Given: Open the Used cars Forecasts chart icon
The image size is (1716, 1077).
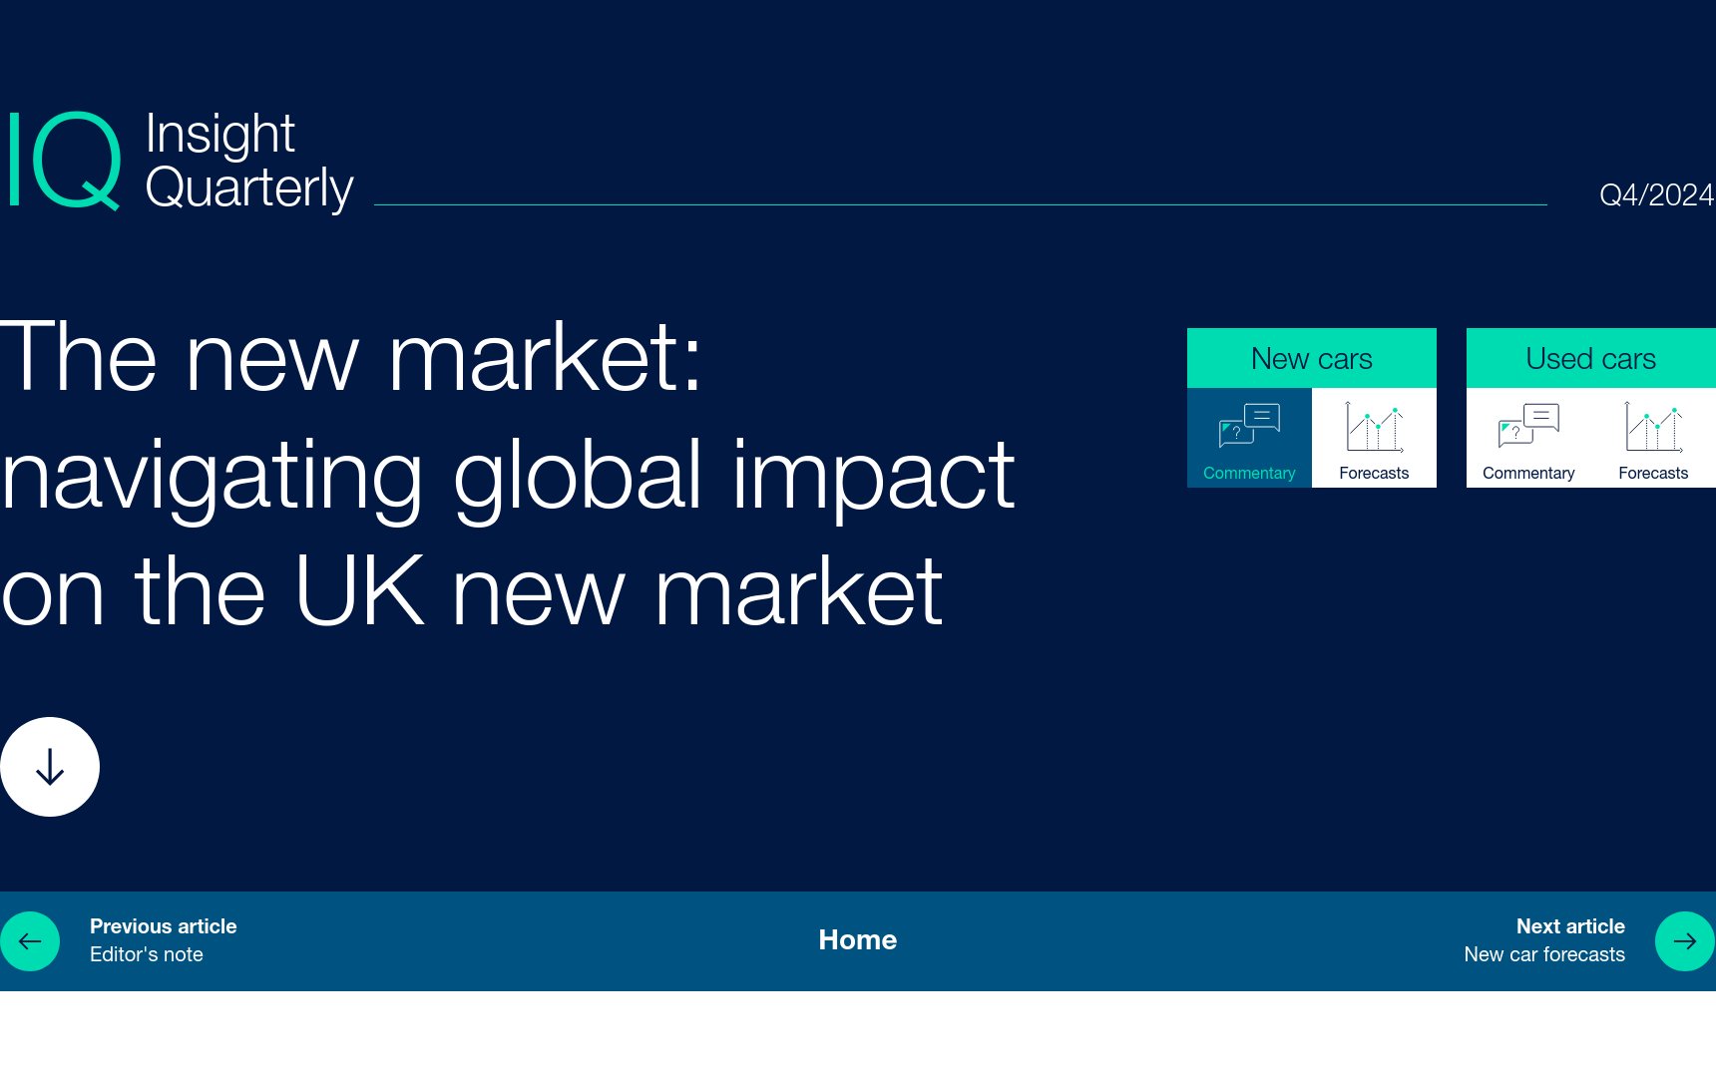Looking at the screenshot, I should 1653,426.
